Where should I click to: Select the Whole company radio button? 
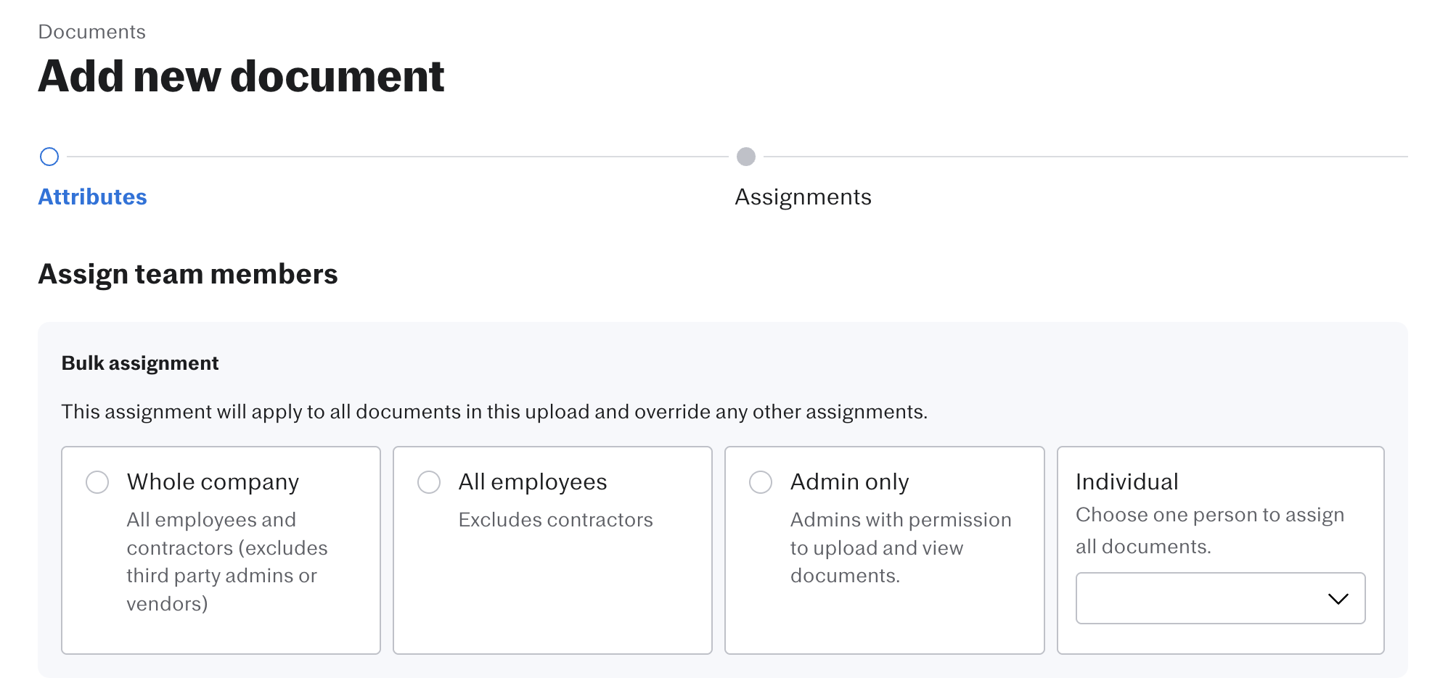[97, 482]
